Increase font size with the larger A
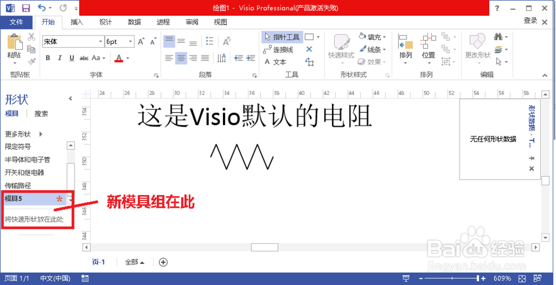This screenshot has height=285, width=556. coord(141,42)
